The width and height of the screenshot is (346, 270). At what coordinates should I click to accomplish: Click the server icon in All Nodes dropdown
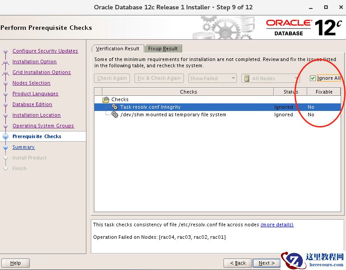[247, 78]
